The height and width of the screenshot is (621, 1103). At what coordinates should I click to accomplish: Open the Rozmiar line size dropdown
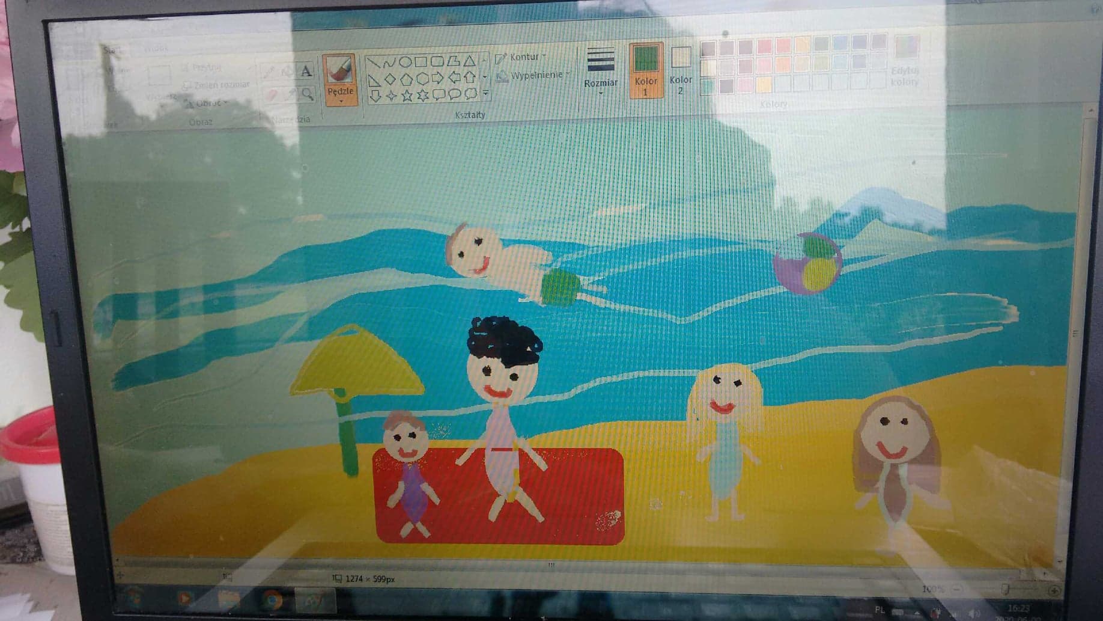(601, 71)
